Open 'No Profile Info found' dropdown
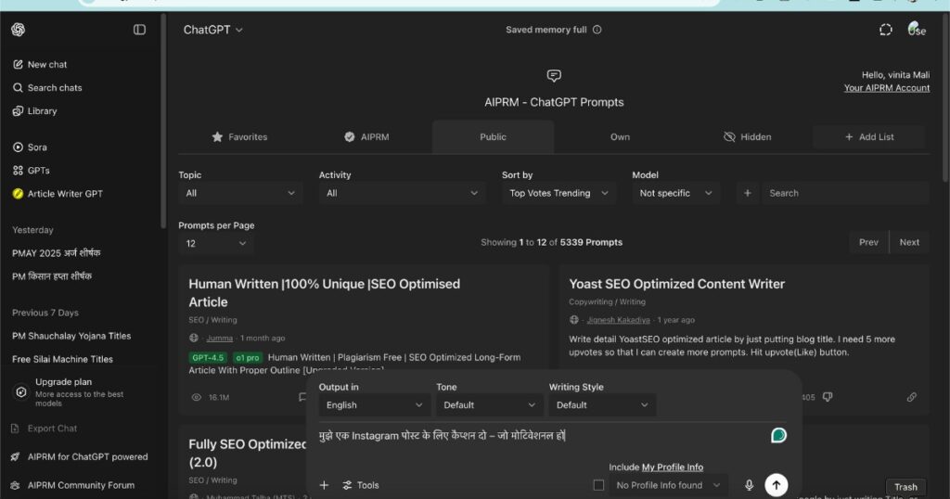Screen dimensions: 950x499 [x=668, y=485]
